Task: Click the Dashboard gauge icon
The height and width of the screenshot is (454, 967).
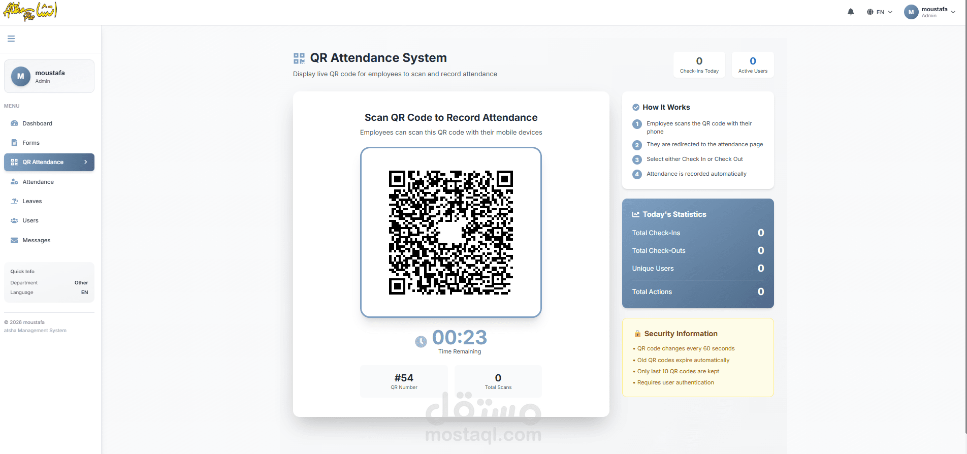Action: click(x=14, y=123)
